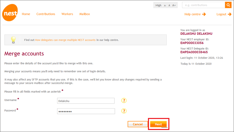Focus the Username input field
The height and width of the screenshot is (132, 234).
(x=86, y=101)
